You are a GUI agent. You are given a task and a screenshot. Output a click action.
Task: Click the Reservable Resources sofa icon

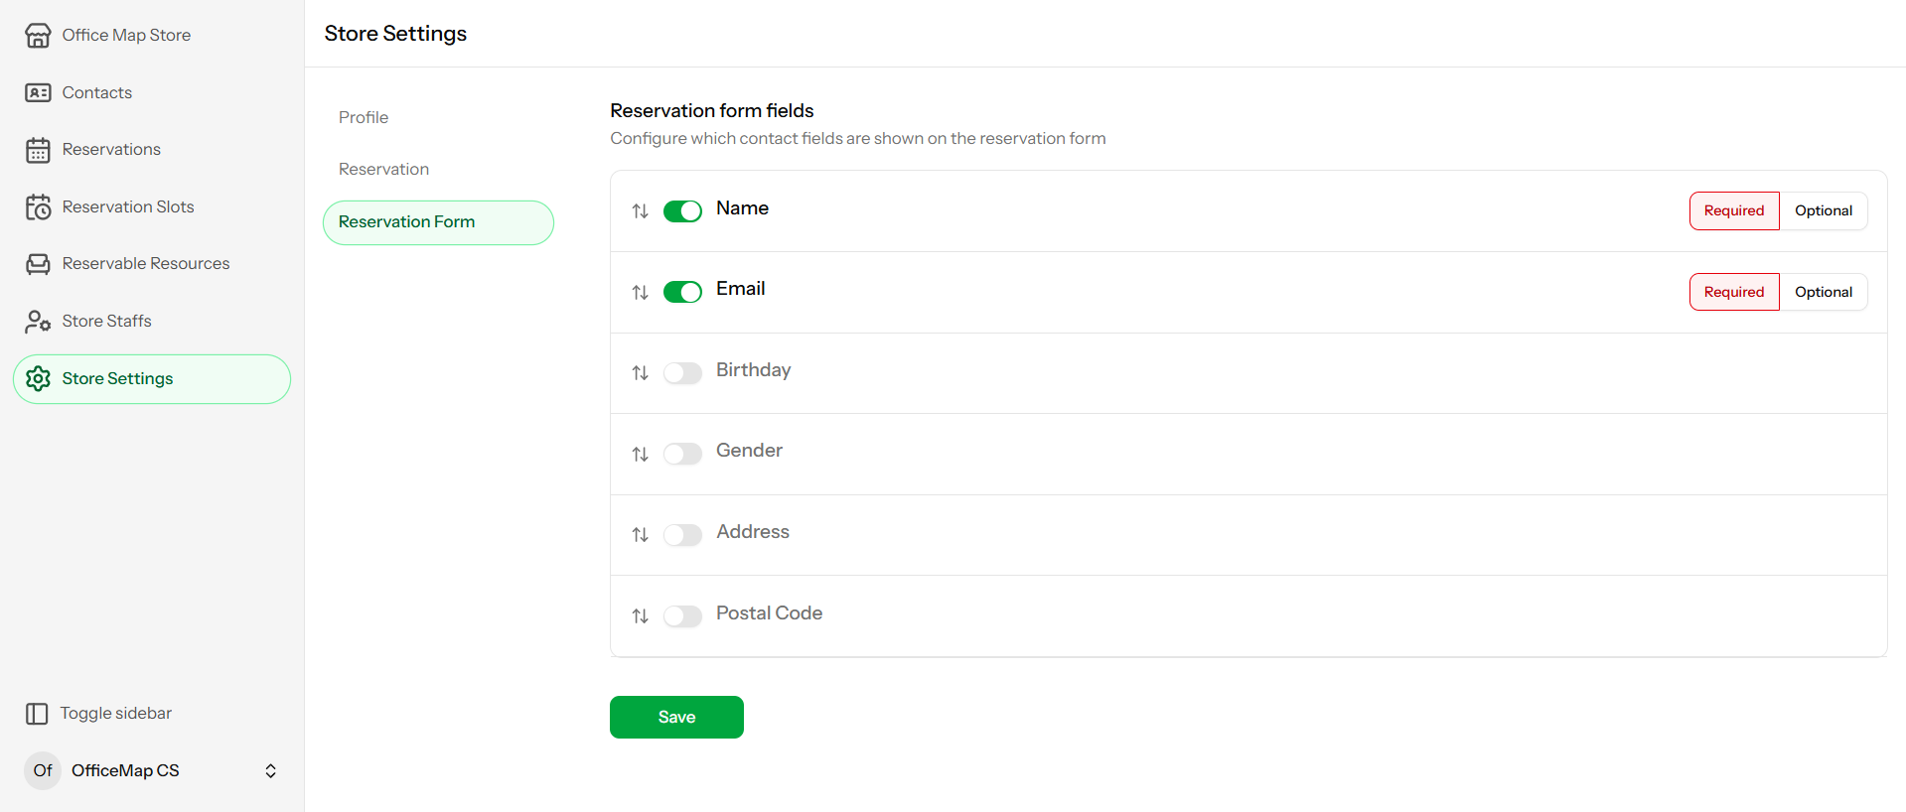coord(38,264)
